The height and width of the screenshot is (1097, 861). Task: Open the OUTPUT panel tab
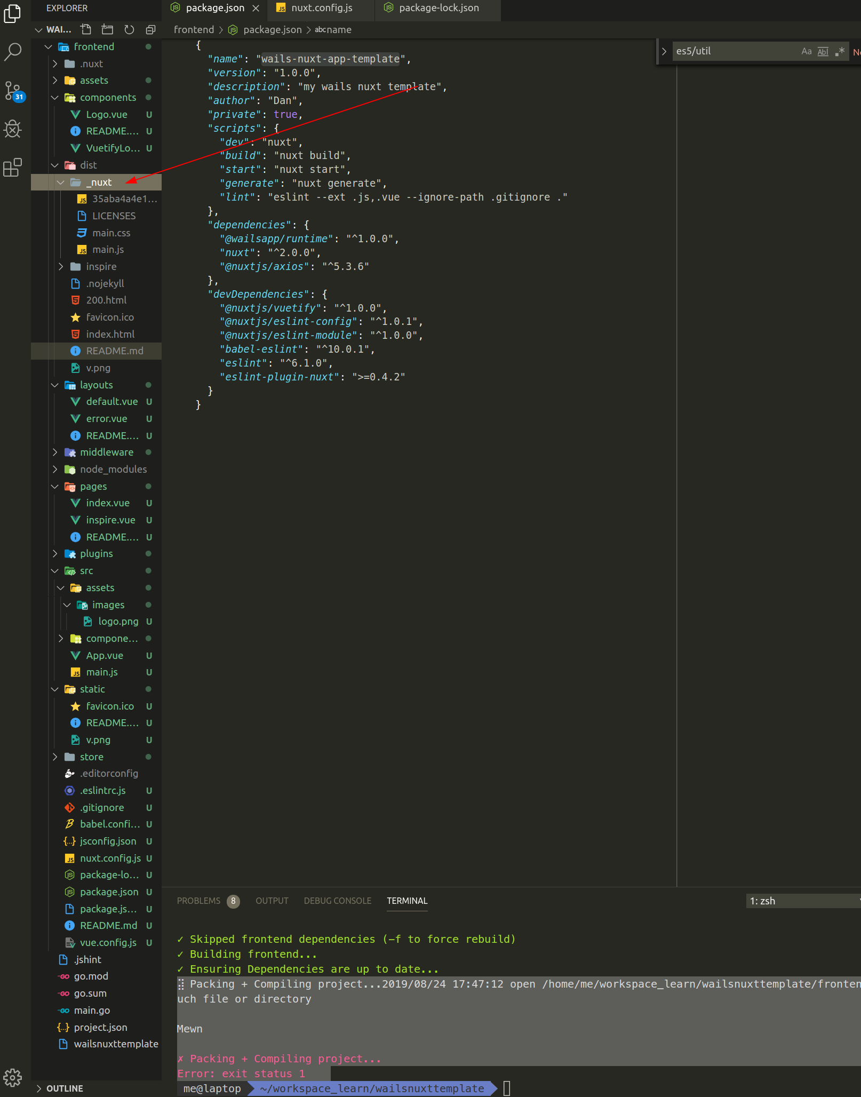tap(272, 901)
